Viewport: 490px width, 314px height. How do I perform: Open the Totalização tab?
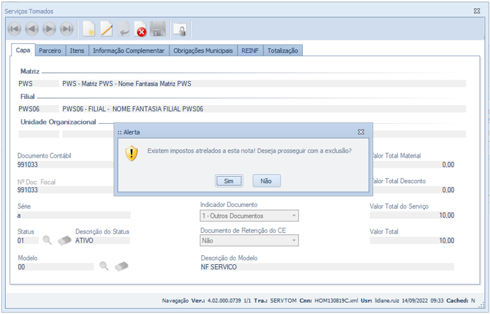[283, 50]
